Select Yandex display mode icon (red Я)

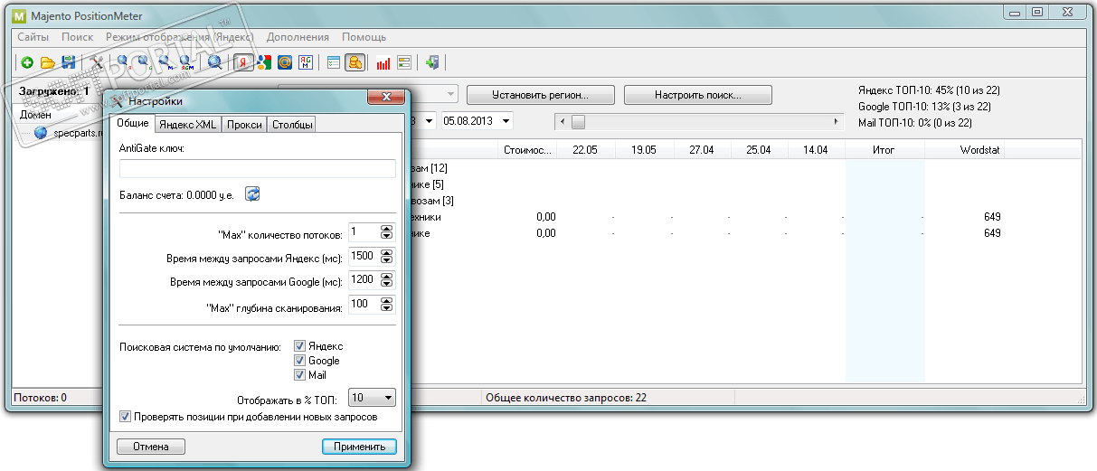[242, 62]
